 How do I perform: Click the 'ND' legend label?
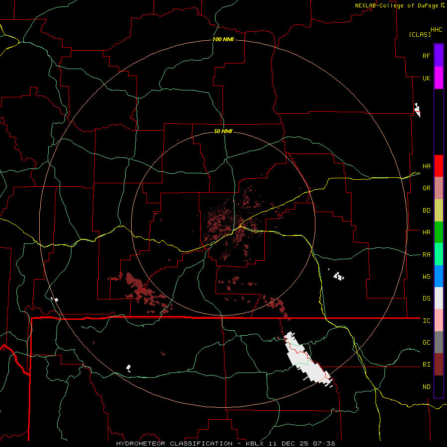pyautogui.click(x=427, y=387)
